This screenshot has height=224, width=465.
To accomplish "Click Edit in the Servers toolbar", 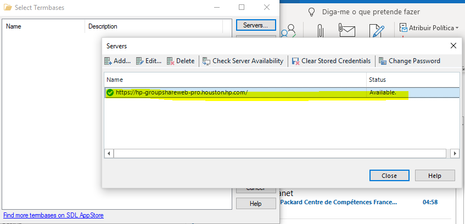I will point(148,61).
